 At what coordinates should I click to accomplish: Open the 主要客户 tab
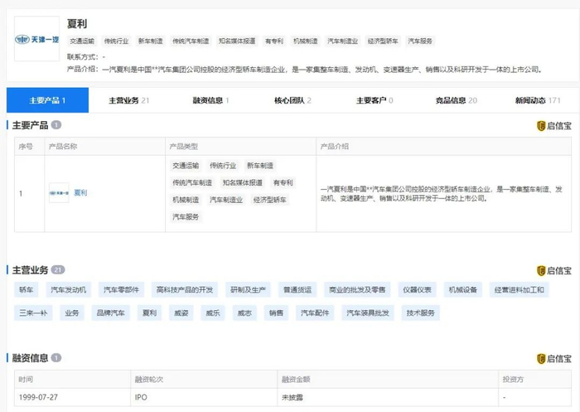(x=375, y=100)
